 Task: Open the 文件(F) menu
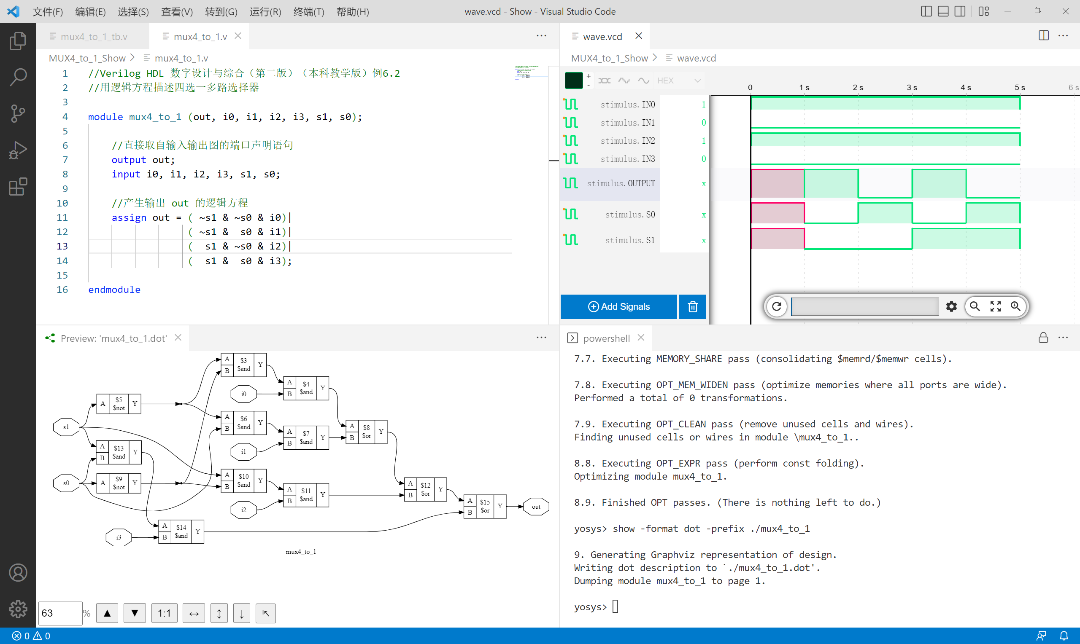(48, 12)
